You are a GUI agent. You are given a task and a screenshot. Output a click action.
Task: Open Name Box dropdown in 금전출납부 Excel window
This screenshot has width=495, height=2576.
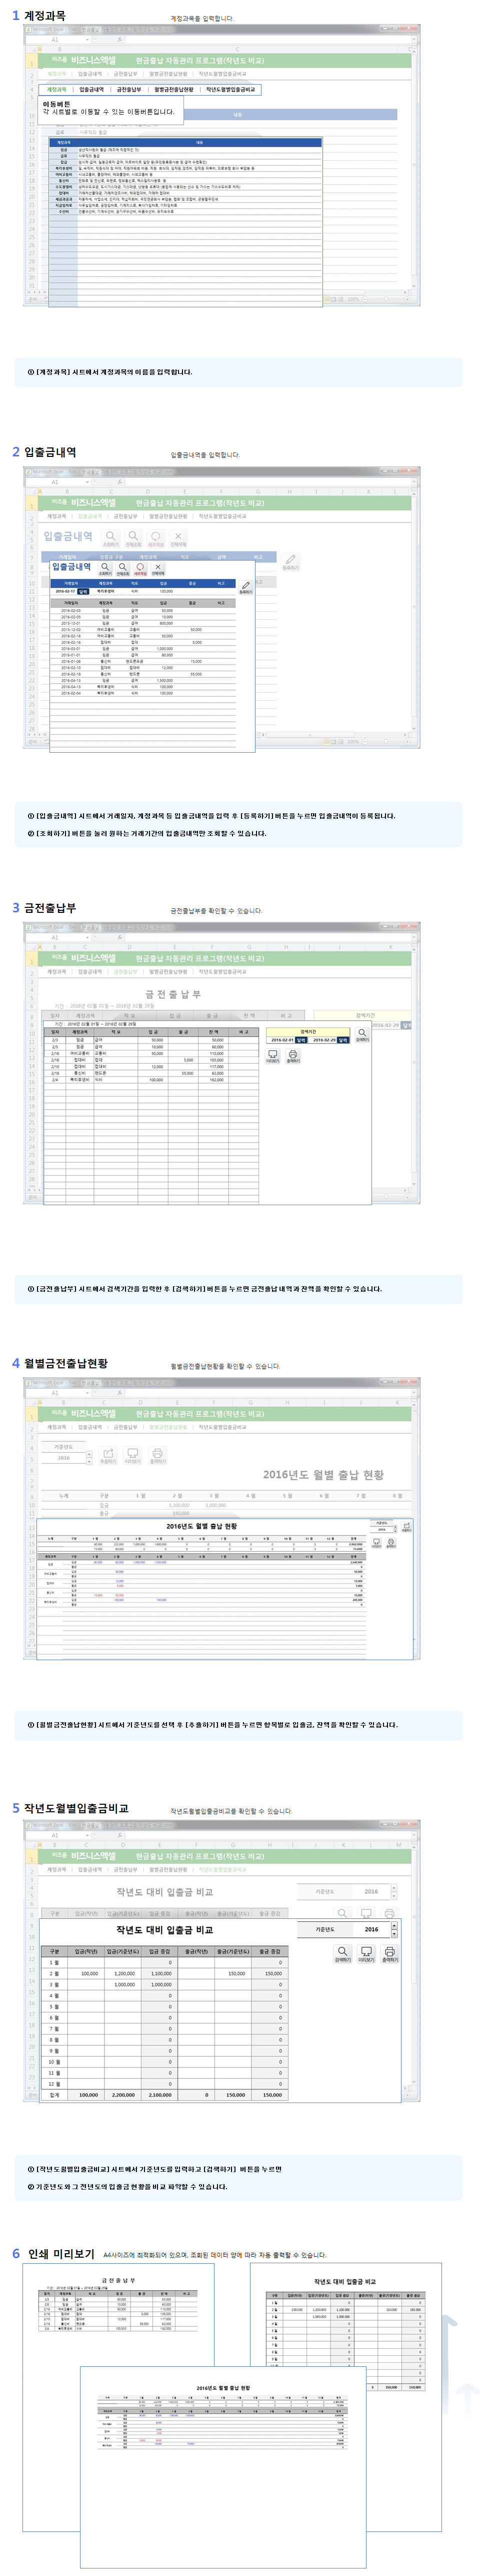[88, 937]
